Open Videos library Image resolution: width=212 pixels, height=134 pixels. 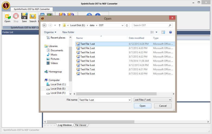(x=52, y=63)
